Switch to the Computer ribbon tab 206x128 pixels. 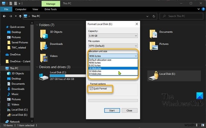click(x=21, y=9)
